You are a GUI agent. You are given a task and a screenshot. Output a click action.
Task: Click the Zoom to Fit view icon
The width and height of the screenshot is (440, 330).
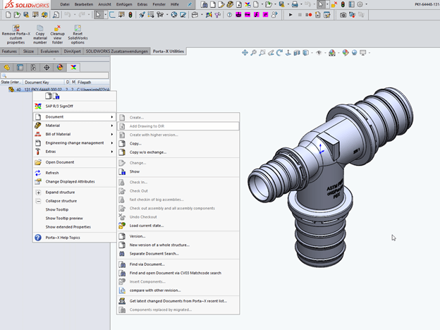coord(253,52)
